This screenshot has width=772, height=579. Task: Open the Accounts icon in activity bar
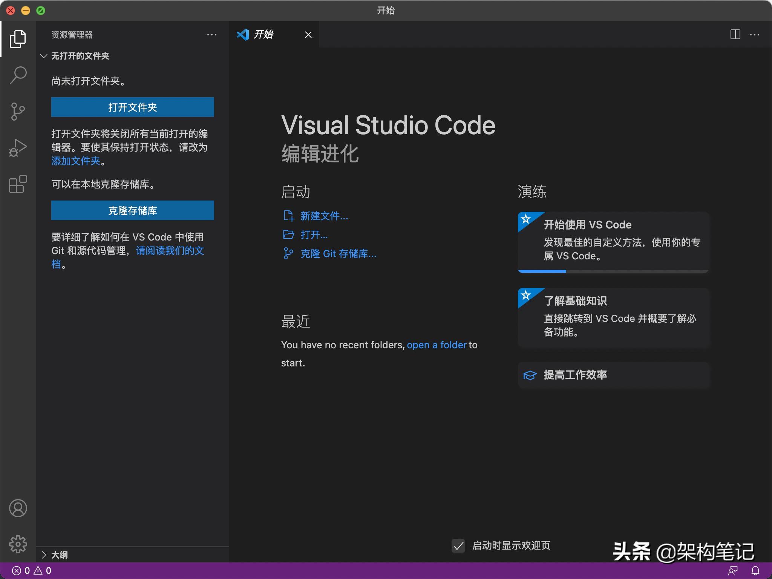[18, 508]
